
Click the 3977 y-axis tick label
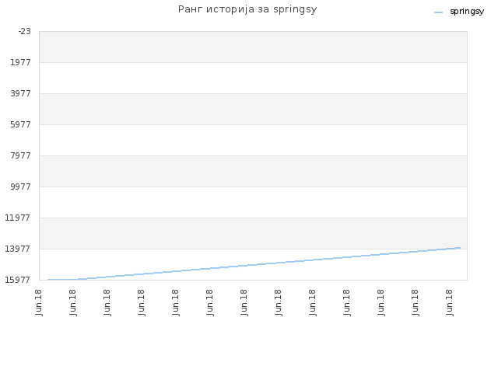click(x=21, y=93)
